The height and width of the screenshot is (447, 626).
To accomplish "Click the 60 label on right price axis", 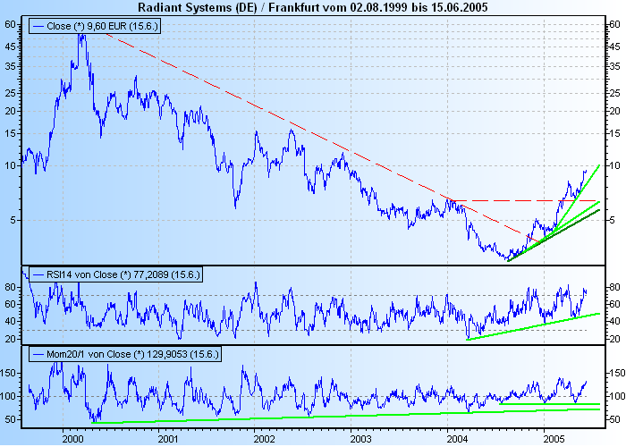I will [x=615, y=24].
